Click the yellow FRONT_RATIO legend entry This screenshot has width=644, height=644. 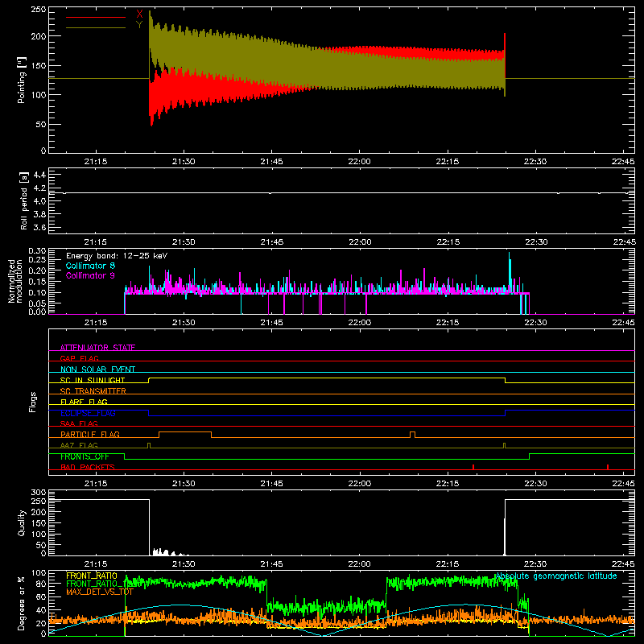coord(92,576)
